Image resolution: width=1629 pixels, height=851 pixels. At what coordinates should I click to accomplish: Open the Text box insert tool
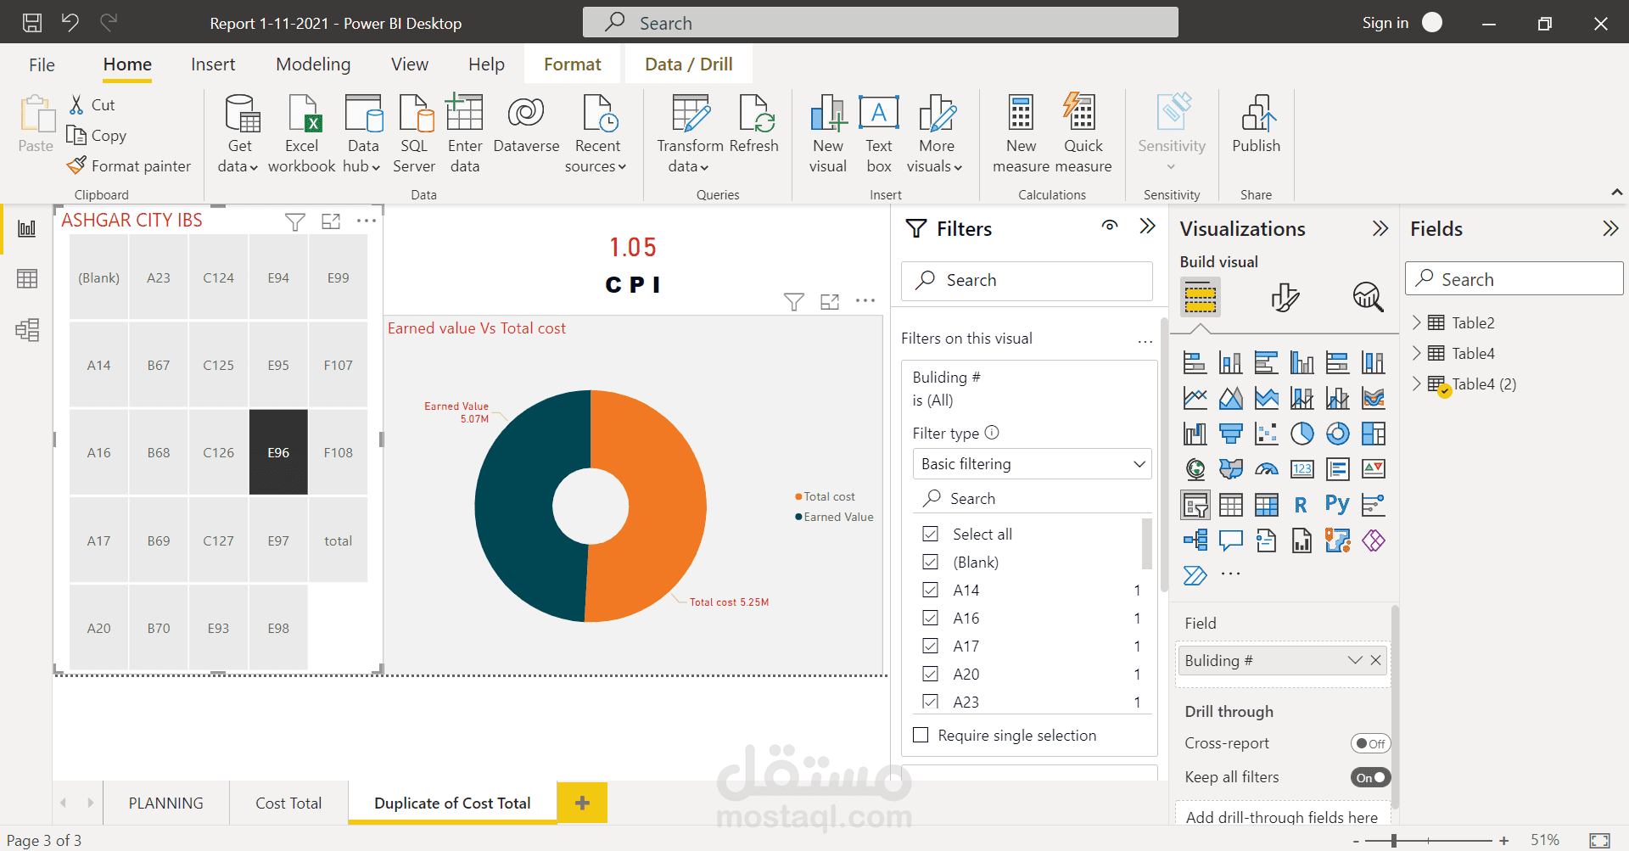point(878,132)
